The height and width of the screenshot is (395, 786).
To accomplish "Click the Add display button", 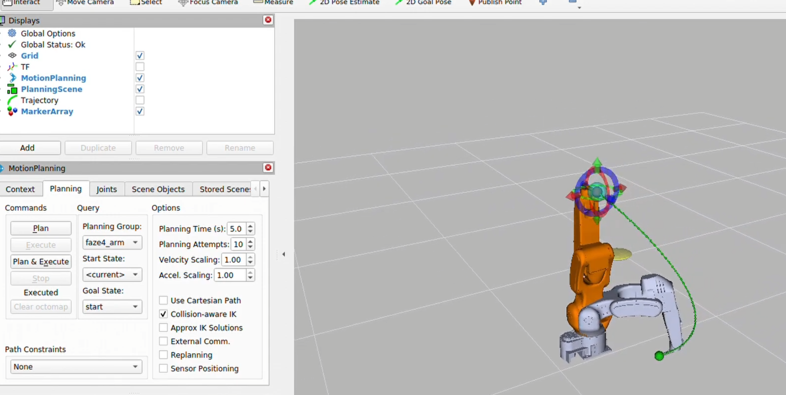I will [x=27, y=148].
